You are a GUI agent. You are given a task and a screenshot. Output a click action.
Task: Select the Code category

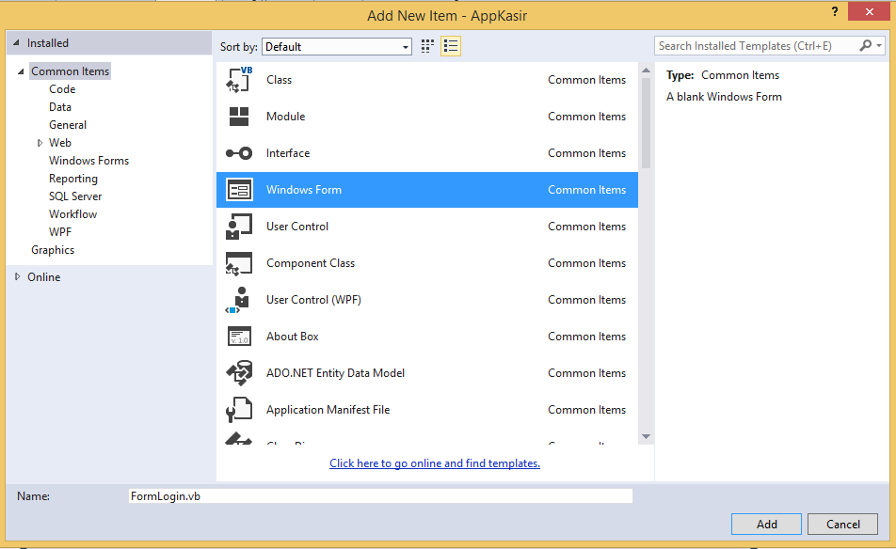tap(62, 89)
